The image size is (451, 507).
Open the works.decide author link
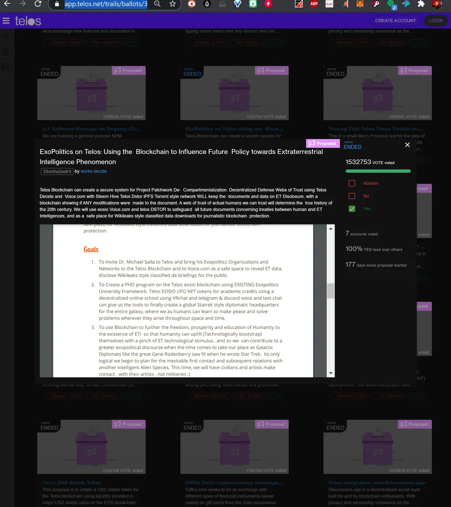coord(93,171)
